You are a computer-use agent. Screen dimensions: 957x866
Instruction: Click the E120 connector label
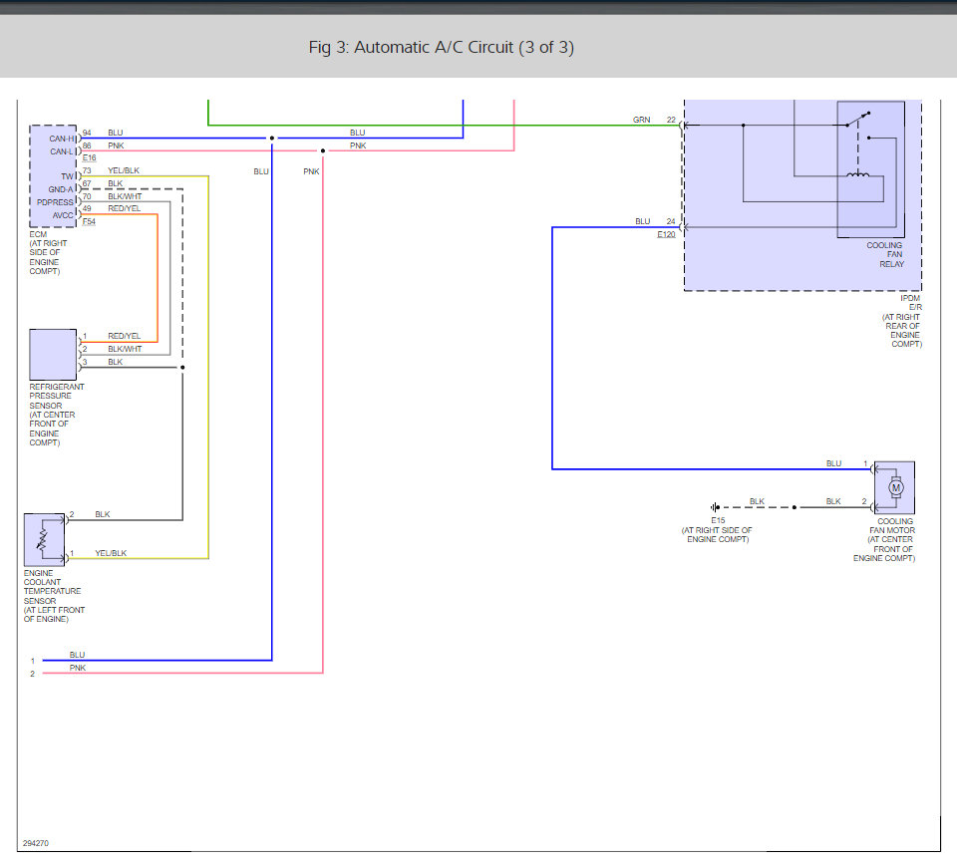click(667, 235)
